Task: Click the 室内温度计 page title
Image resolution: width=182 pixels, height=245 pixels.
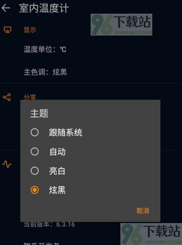Action: 44,8
